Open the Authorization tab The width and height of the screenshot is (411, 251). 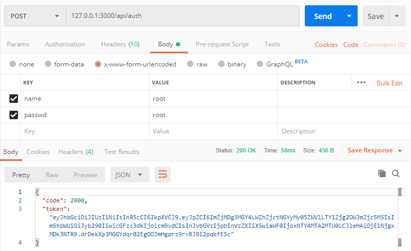tap(65, 44)
